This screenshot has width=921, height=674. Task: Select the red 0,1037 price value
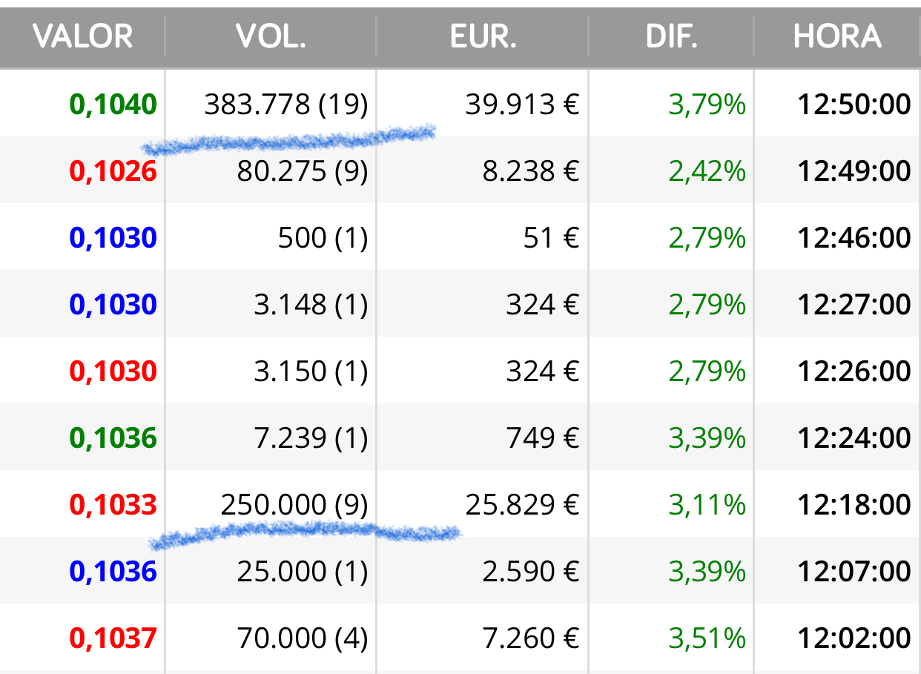tap(113, 638)
